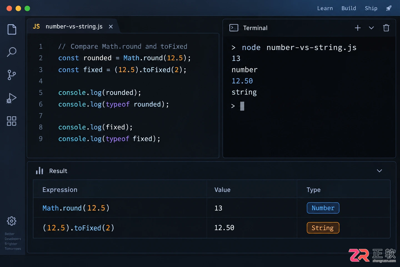
Task: Close the number-vs-string.js tab
Action: coord(111,26)
